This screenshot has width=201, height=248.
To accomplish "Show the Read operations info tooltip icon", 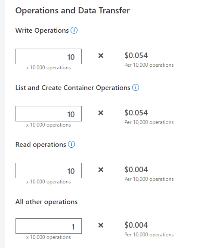I will 71,144.
